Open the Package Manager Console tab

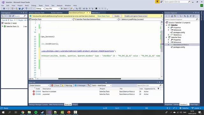click(x=38, y=104)
